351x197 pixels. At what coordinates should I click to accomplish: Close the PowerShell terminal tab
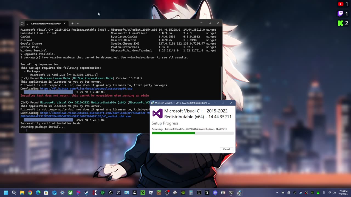pyautogui.click(x=65, y=24)
